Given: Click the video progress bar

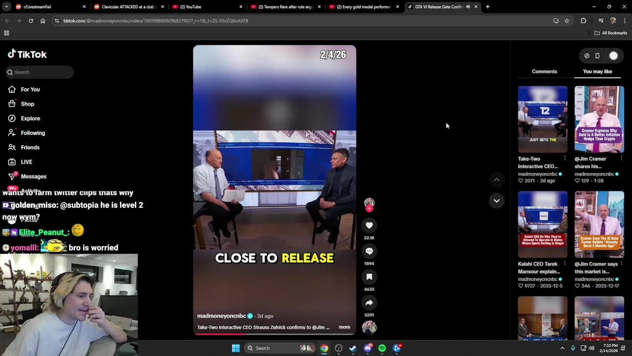Looking at the screenshot, I should pos(274,334).
